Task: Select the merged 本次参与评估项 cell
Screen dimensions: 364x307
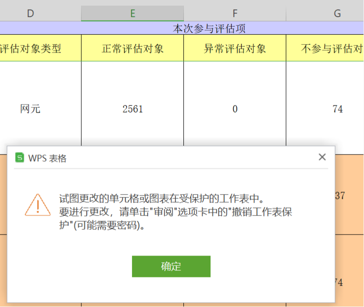Action: [209, 29]
